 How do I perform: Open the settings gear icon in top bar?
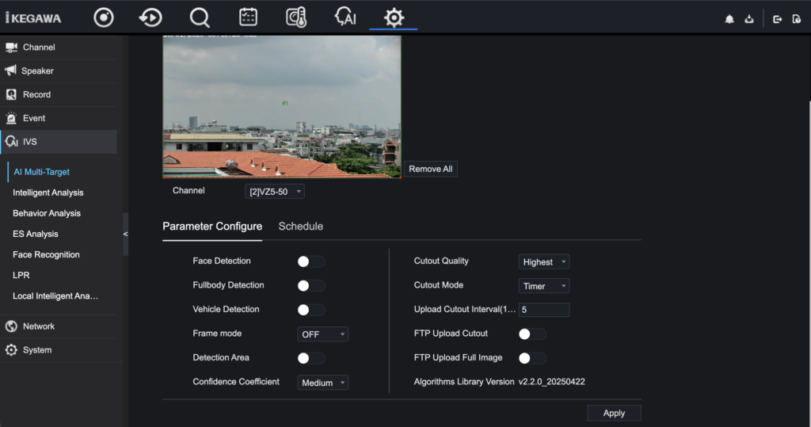pyautogui.click(x=394, y=17)
